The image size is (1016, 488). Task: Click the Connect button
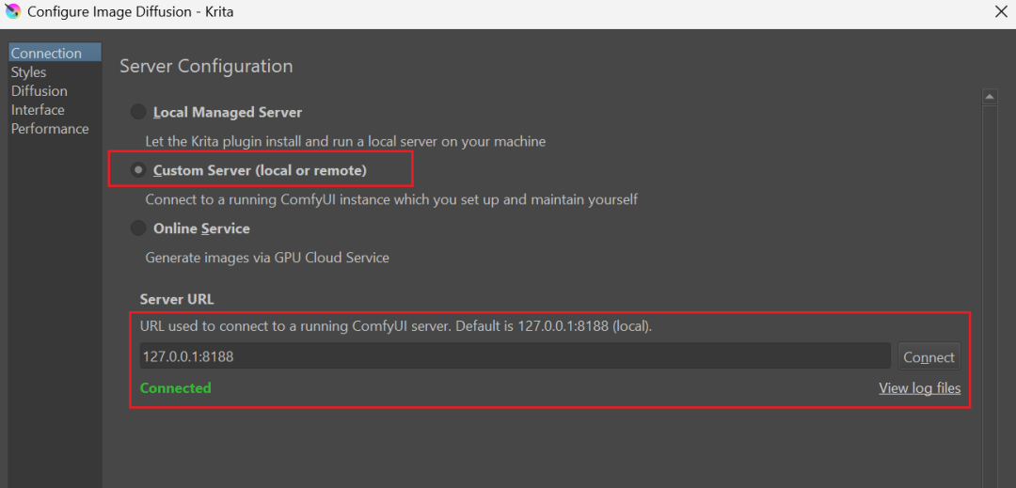pyautogui.click(x=929, y=356)
